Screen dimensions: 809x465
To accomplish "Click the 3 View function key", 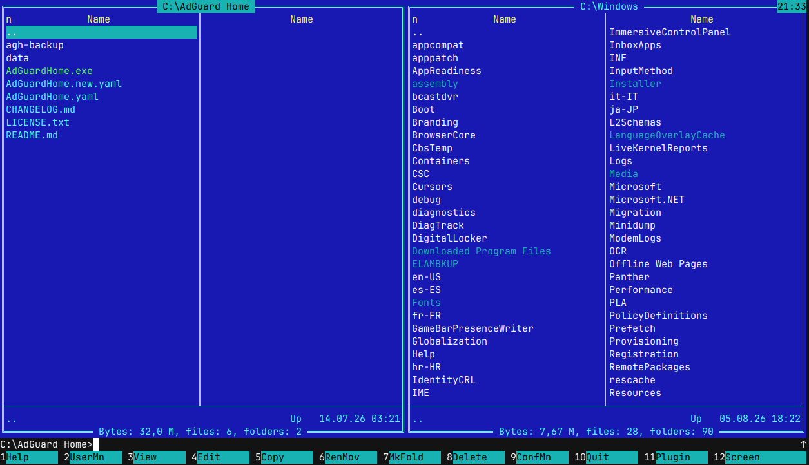I will 156,457.
